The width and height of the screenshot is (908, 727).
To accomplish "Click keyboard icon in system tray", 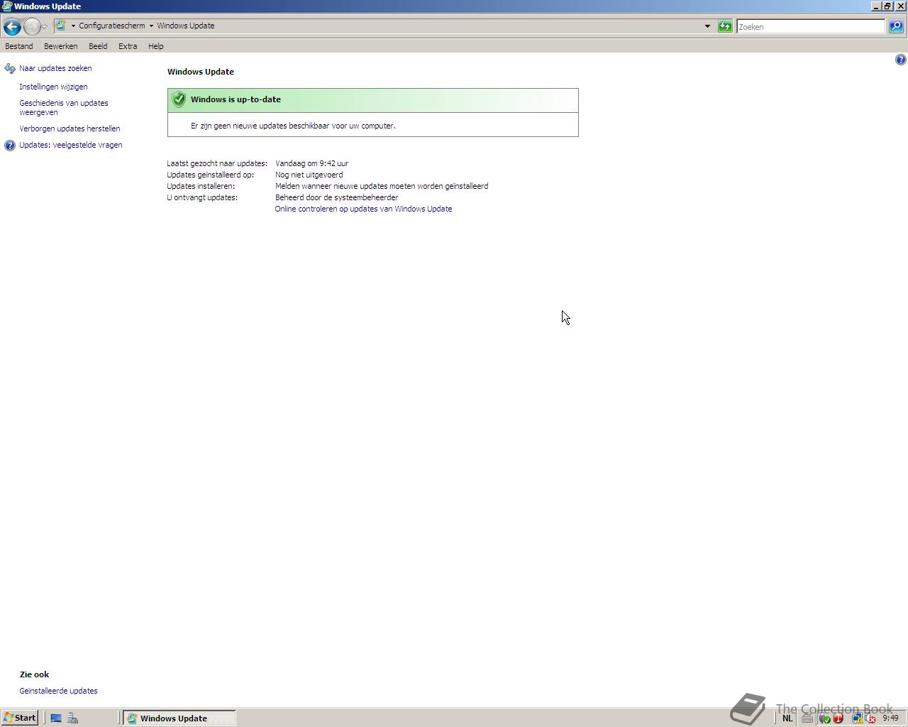I will pos(807,718).
